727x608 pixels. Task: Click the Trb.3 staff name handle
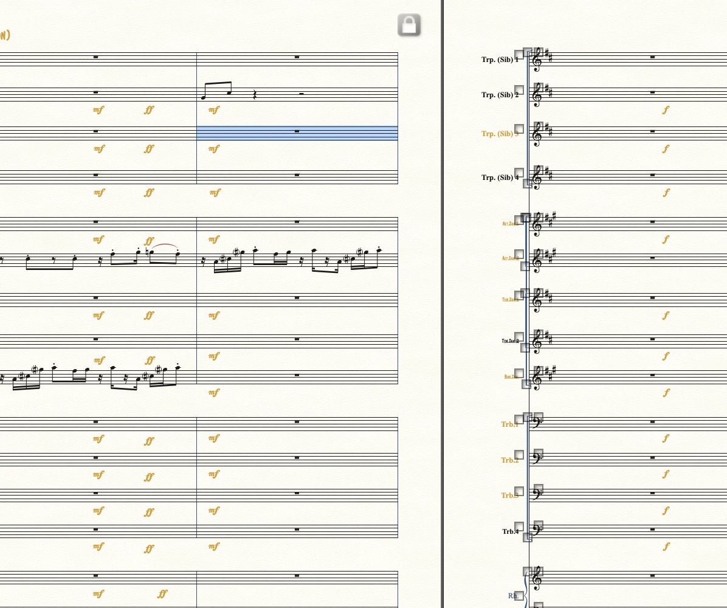[519, 491]
